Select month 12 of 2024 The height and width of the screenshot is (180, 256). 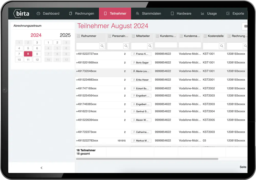point(37,60)
